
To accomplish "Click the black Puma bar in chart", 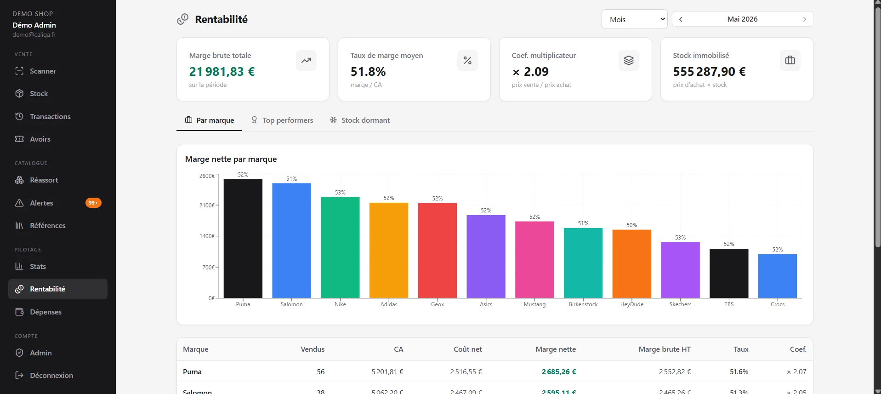I will click(x=243, y=239).
